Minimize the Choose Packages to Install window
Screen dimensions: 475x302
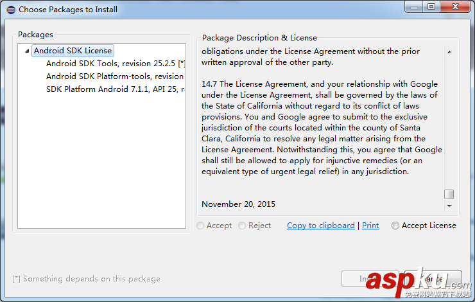coord(414,6)
